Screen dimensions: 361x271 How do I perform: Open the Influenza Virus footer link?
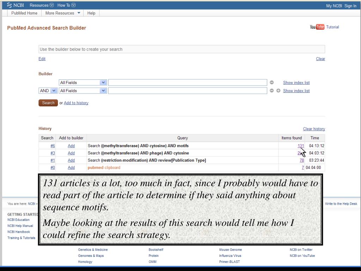click(x=230, y=255)
